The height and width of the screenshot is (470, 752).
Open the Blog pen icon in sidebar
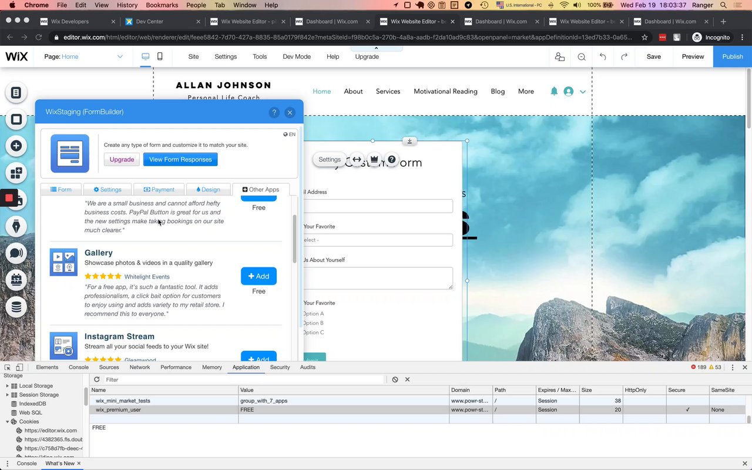[x=16, y=226]
